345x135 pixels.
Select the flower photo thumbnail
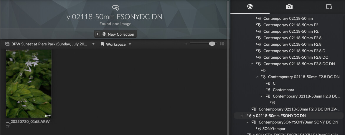[x=29, y=84]
